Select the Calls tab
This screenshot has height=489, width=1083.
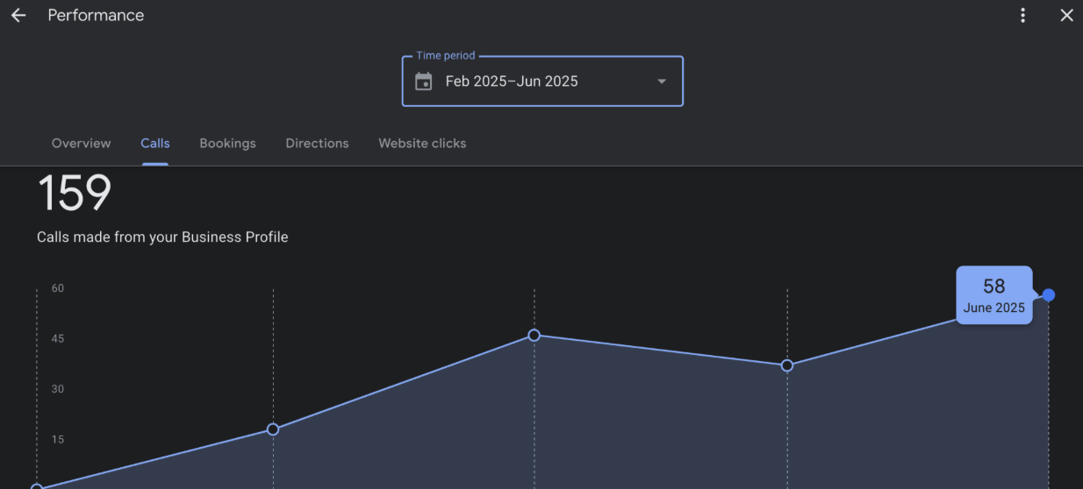pyautogui.click(x=155, y=143)
